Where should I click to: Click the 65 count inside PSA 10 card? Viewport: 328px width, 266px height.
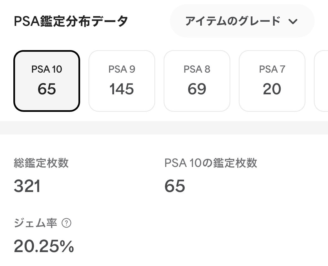point(47,89)
